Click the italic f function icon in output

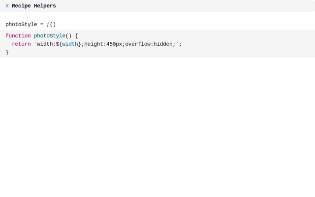pyautogui.click(x=48, y=25)
